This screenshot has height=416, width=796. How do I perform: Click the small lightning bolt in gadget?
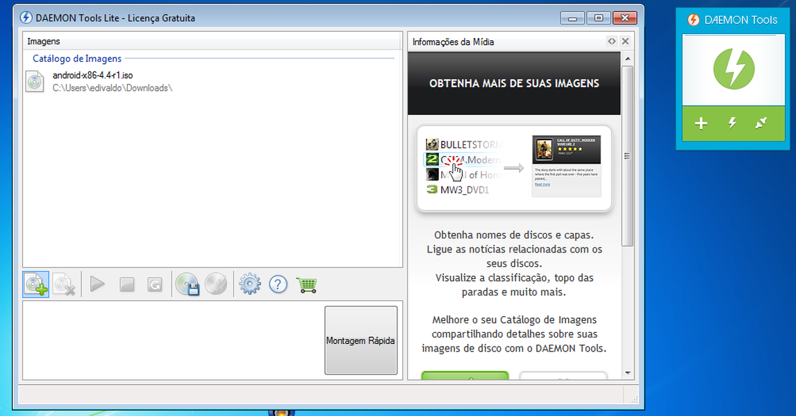pos(732,123)
